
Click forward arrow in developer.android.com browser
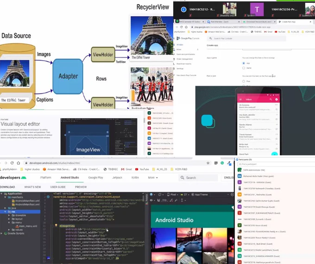tap(6, 163)
